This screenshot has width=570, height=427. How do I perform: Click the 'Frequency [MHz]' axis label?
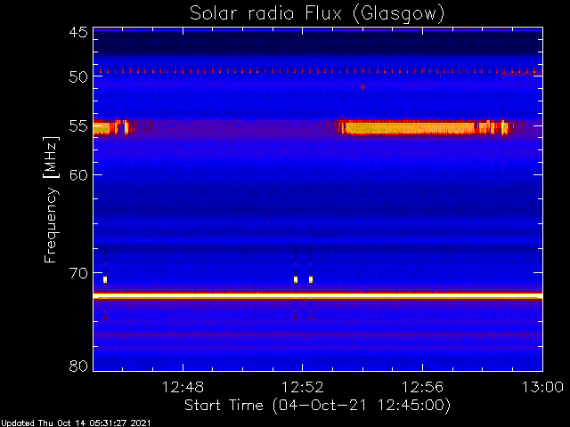point(51,199)
